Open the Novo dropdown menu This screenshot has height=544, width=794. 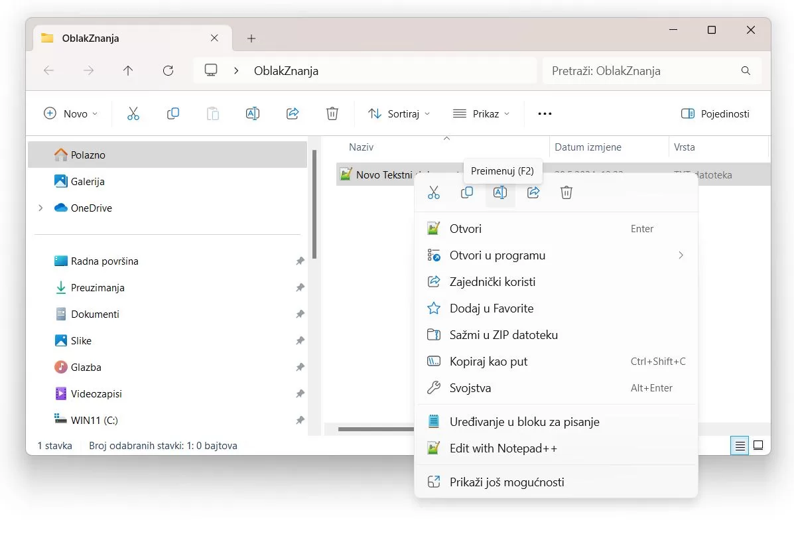pyautogui.click(x=70, y=113)
